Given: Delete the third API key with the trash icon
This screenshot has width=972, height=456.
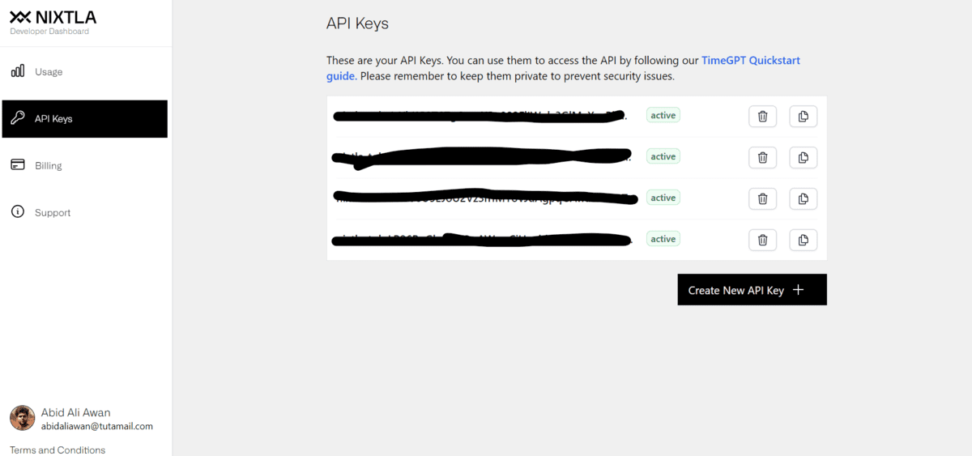Looking at the screenshot, I should click(x=762, y=198).
